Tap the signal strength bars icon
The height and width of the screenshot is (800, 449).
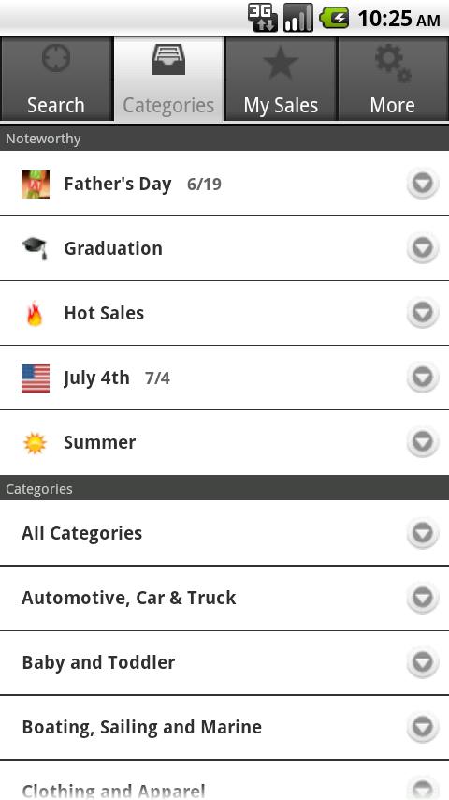pyautogui.click(x=298, y=18)
